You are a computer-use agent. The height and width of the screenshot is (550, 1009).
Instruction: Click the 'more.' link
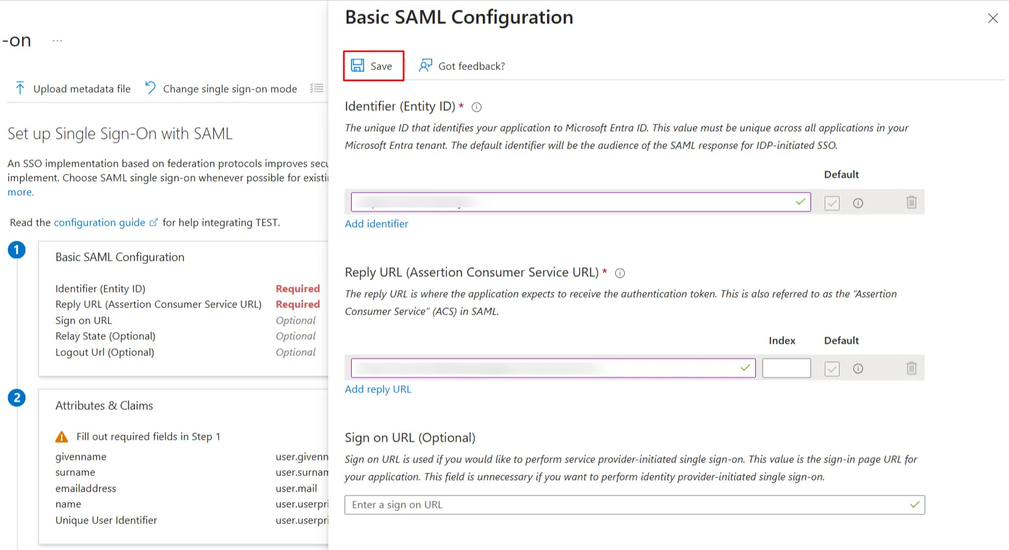[21, 192]
